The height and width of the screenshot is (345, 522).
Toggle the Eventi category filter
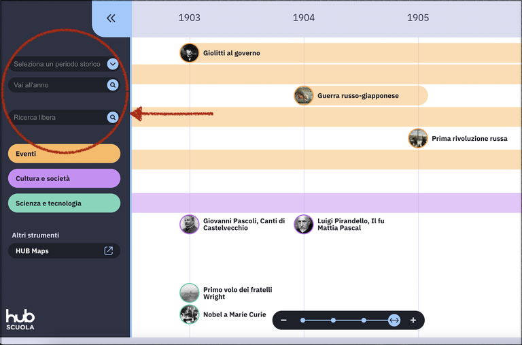pos(64,154)
